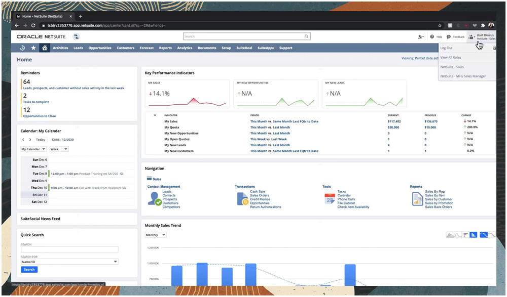Image resolution: width=507 pixels, height=297 pixels.
Task: Click the role switcher briefcase icon
Action: (x=472, y=37)
